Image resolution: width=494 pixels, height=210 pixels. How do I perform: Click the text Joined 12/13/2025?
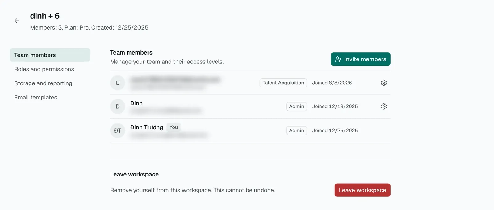335,107
